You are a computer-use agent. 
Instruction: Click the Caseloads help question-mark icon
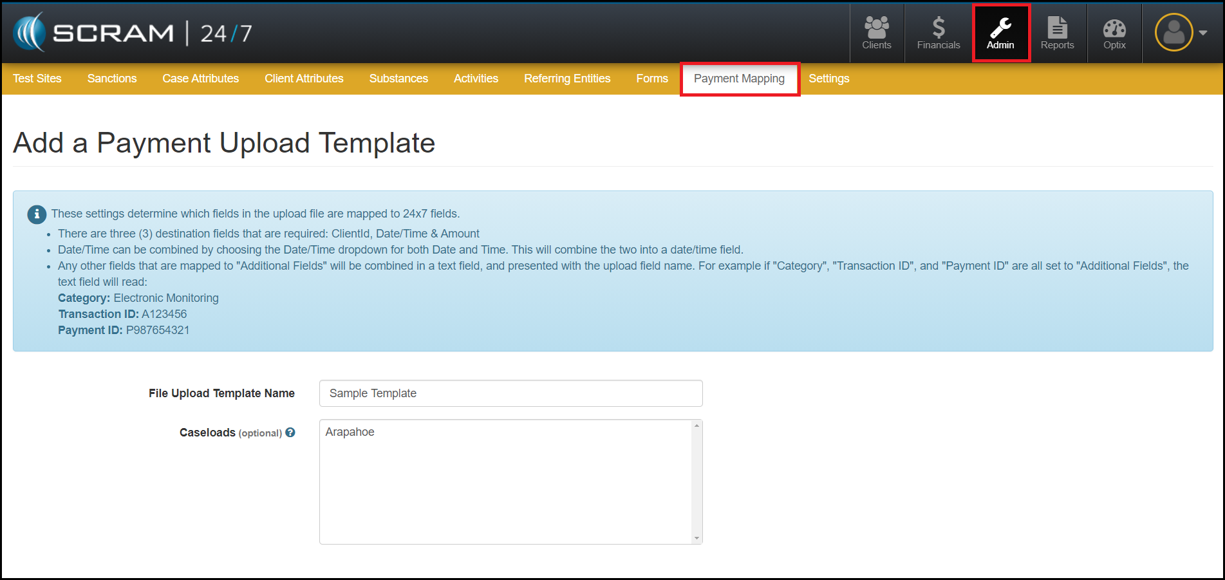click(290, 433)
